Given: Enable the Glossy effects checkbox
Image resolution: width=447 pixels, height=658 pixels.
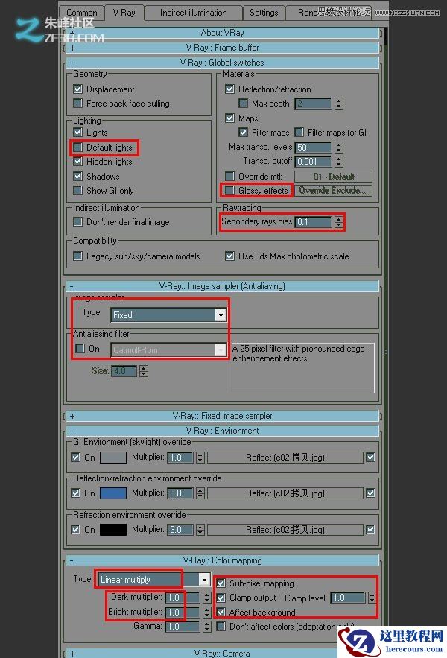Looking at the screenshot, I should click(x=229, y=191).
